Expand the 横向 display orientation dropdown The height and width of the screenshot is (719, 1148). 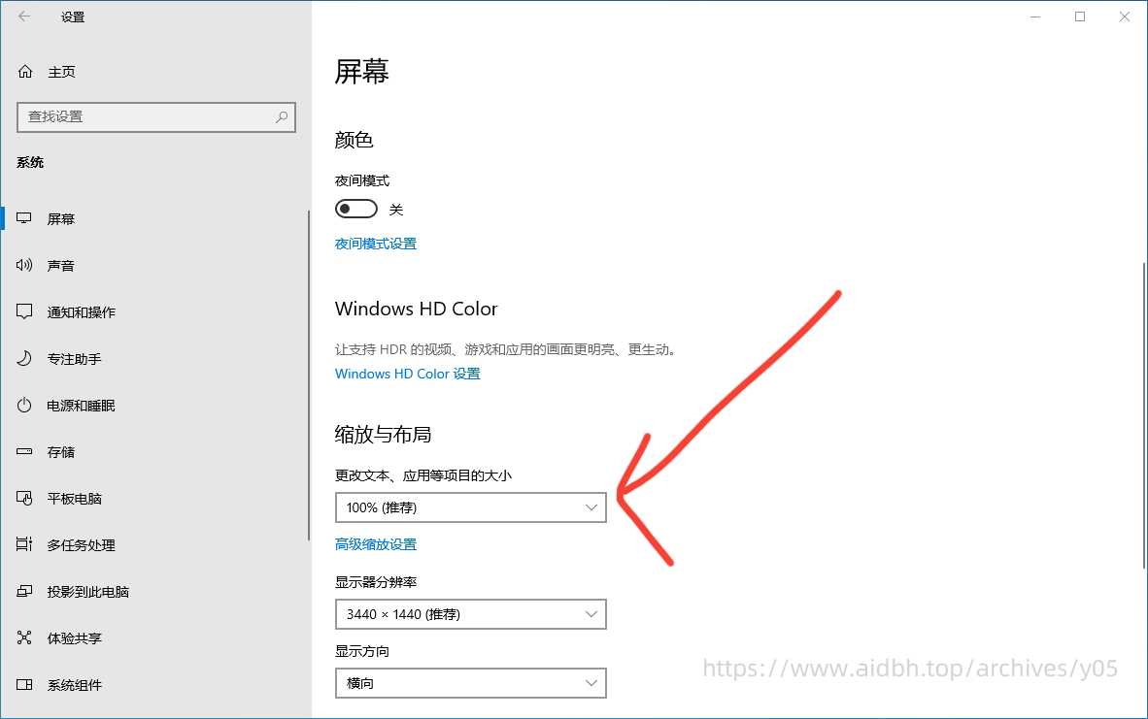(470, 683)
